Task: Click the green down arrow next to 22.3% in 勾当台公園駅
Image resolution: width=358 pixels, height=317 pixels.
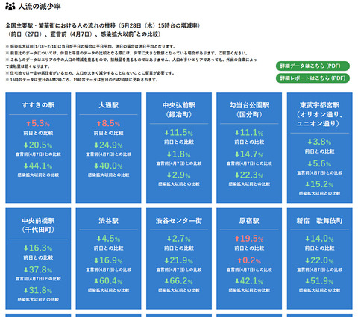Action: pyautogui.click(x=237, y=175)
